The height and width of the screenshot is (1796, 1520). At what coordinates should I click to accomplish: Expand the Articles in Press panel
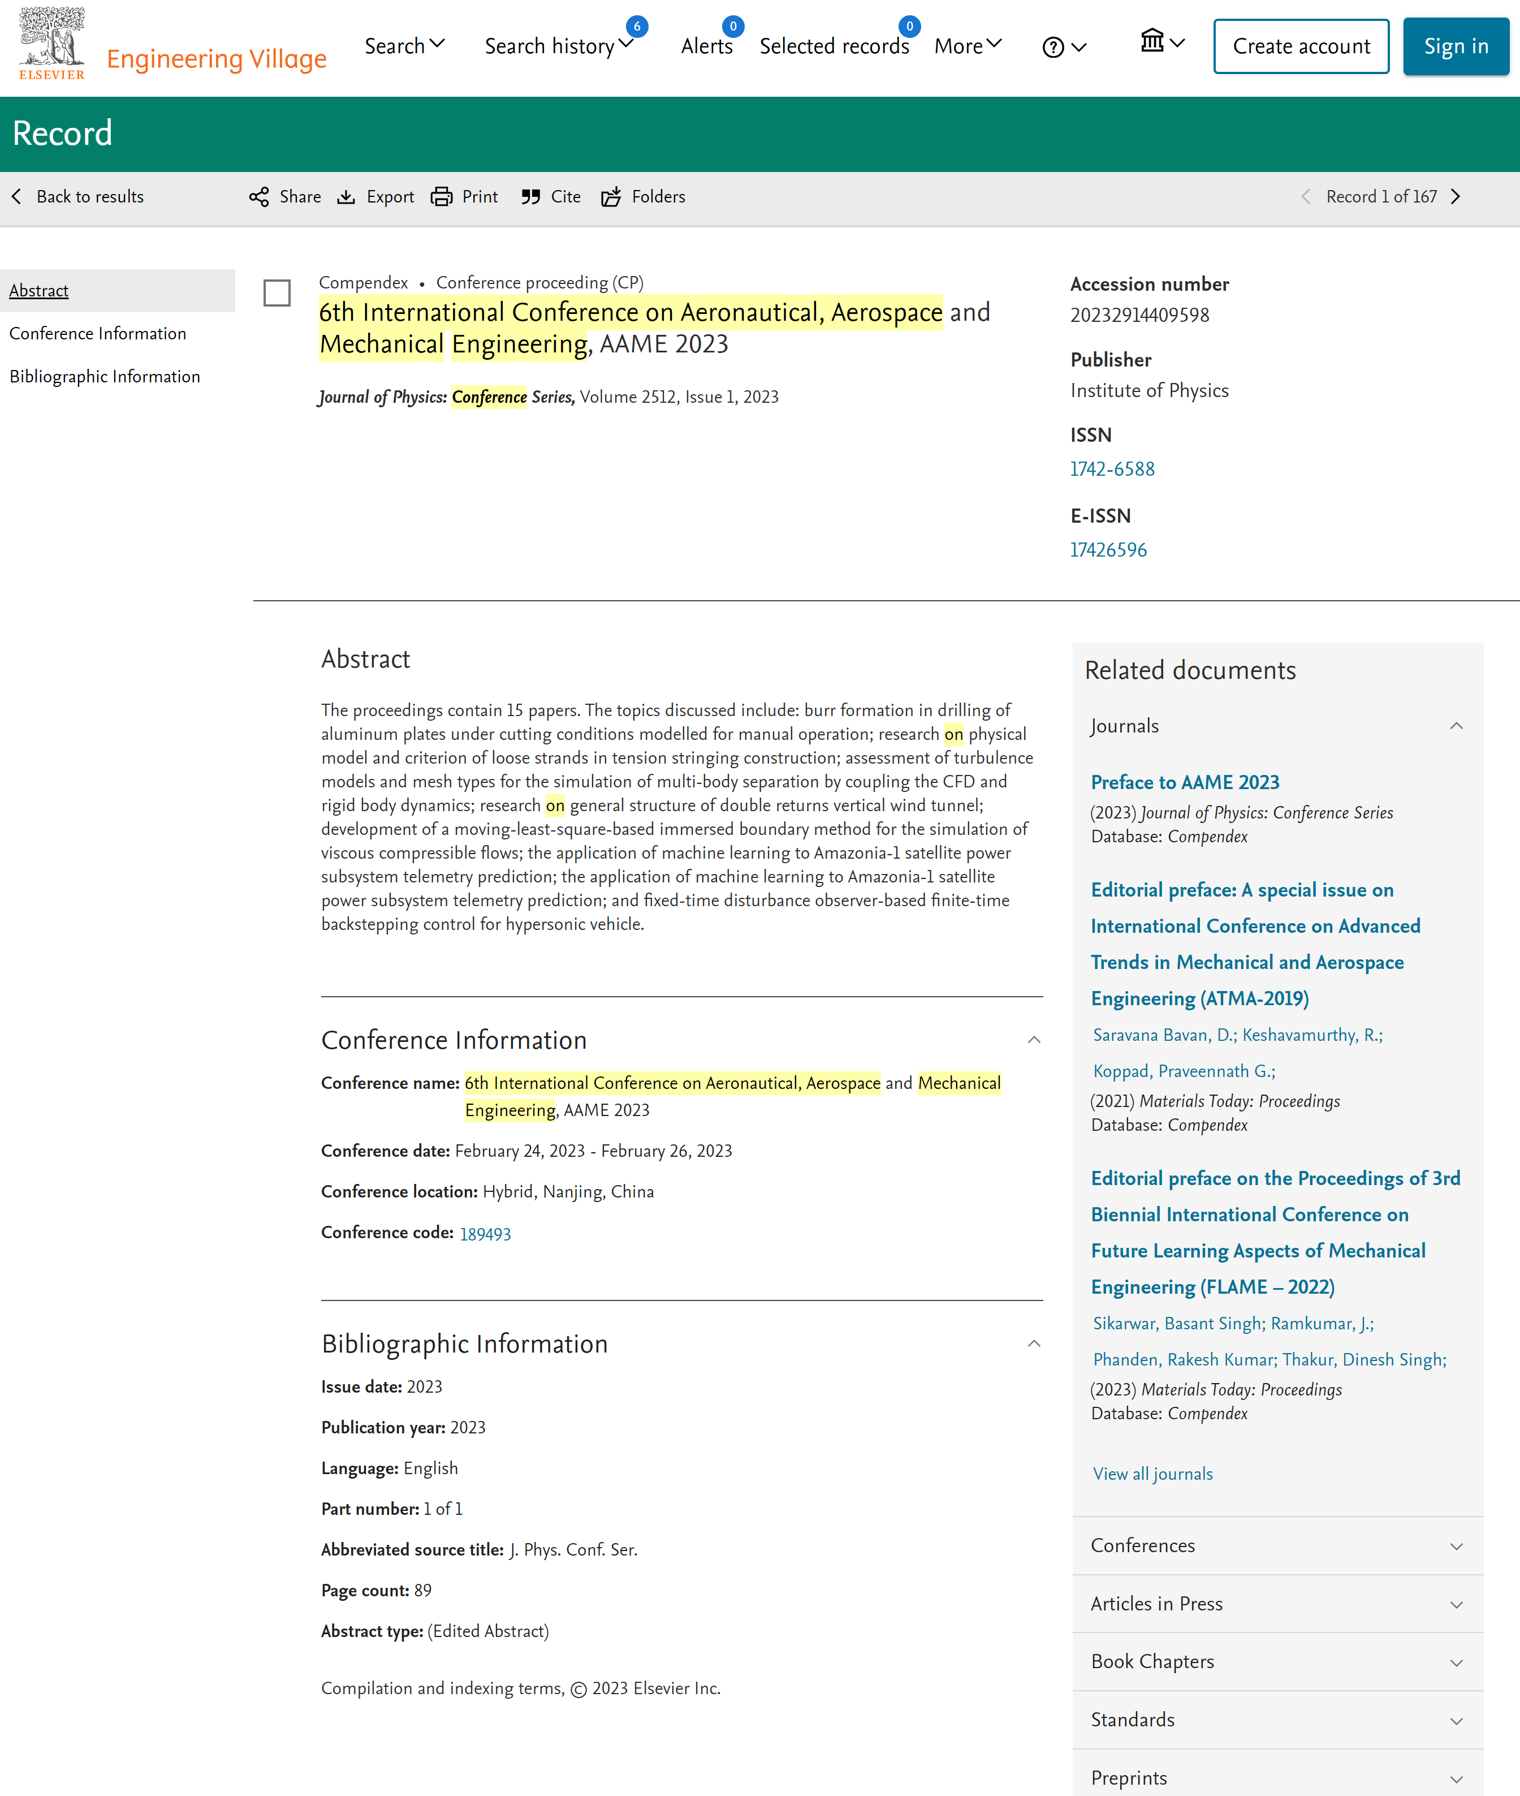pyautogui.click(x=1278, y=1604)
